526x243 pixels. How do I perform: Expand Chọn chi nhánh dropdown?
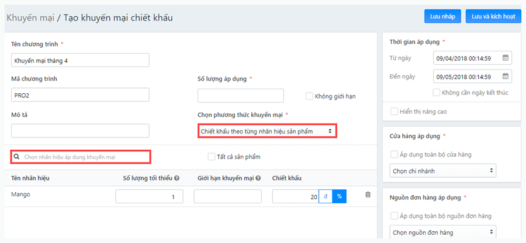443,171
